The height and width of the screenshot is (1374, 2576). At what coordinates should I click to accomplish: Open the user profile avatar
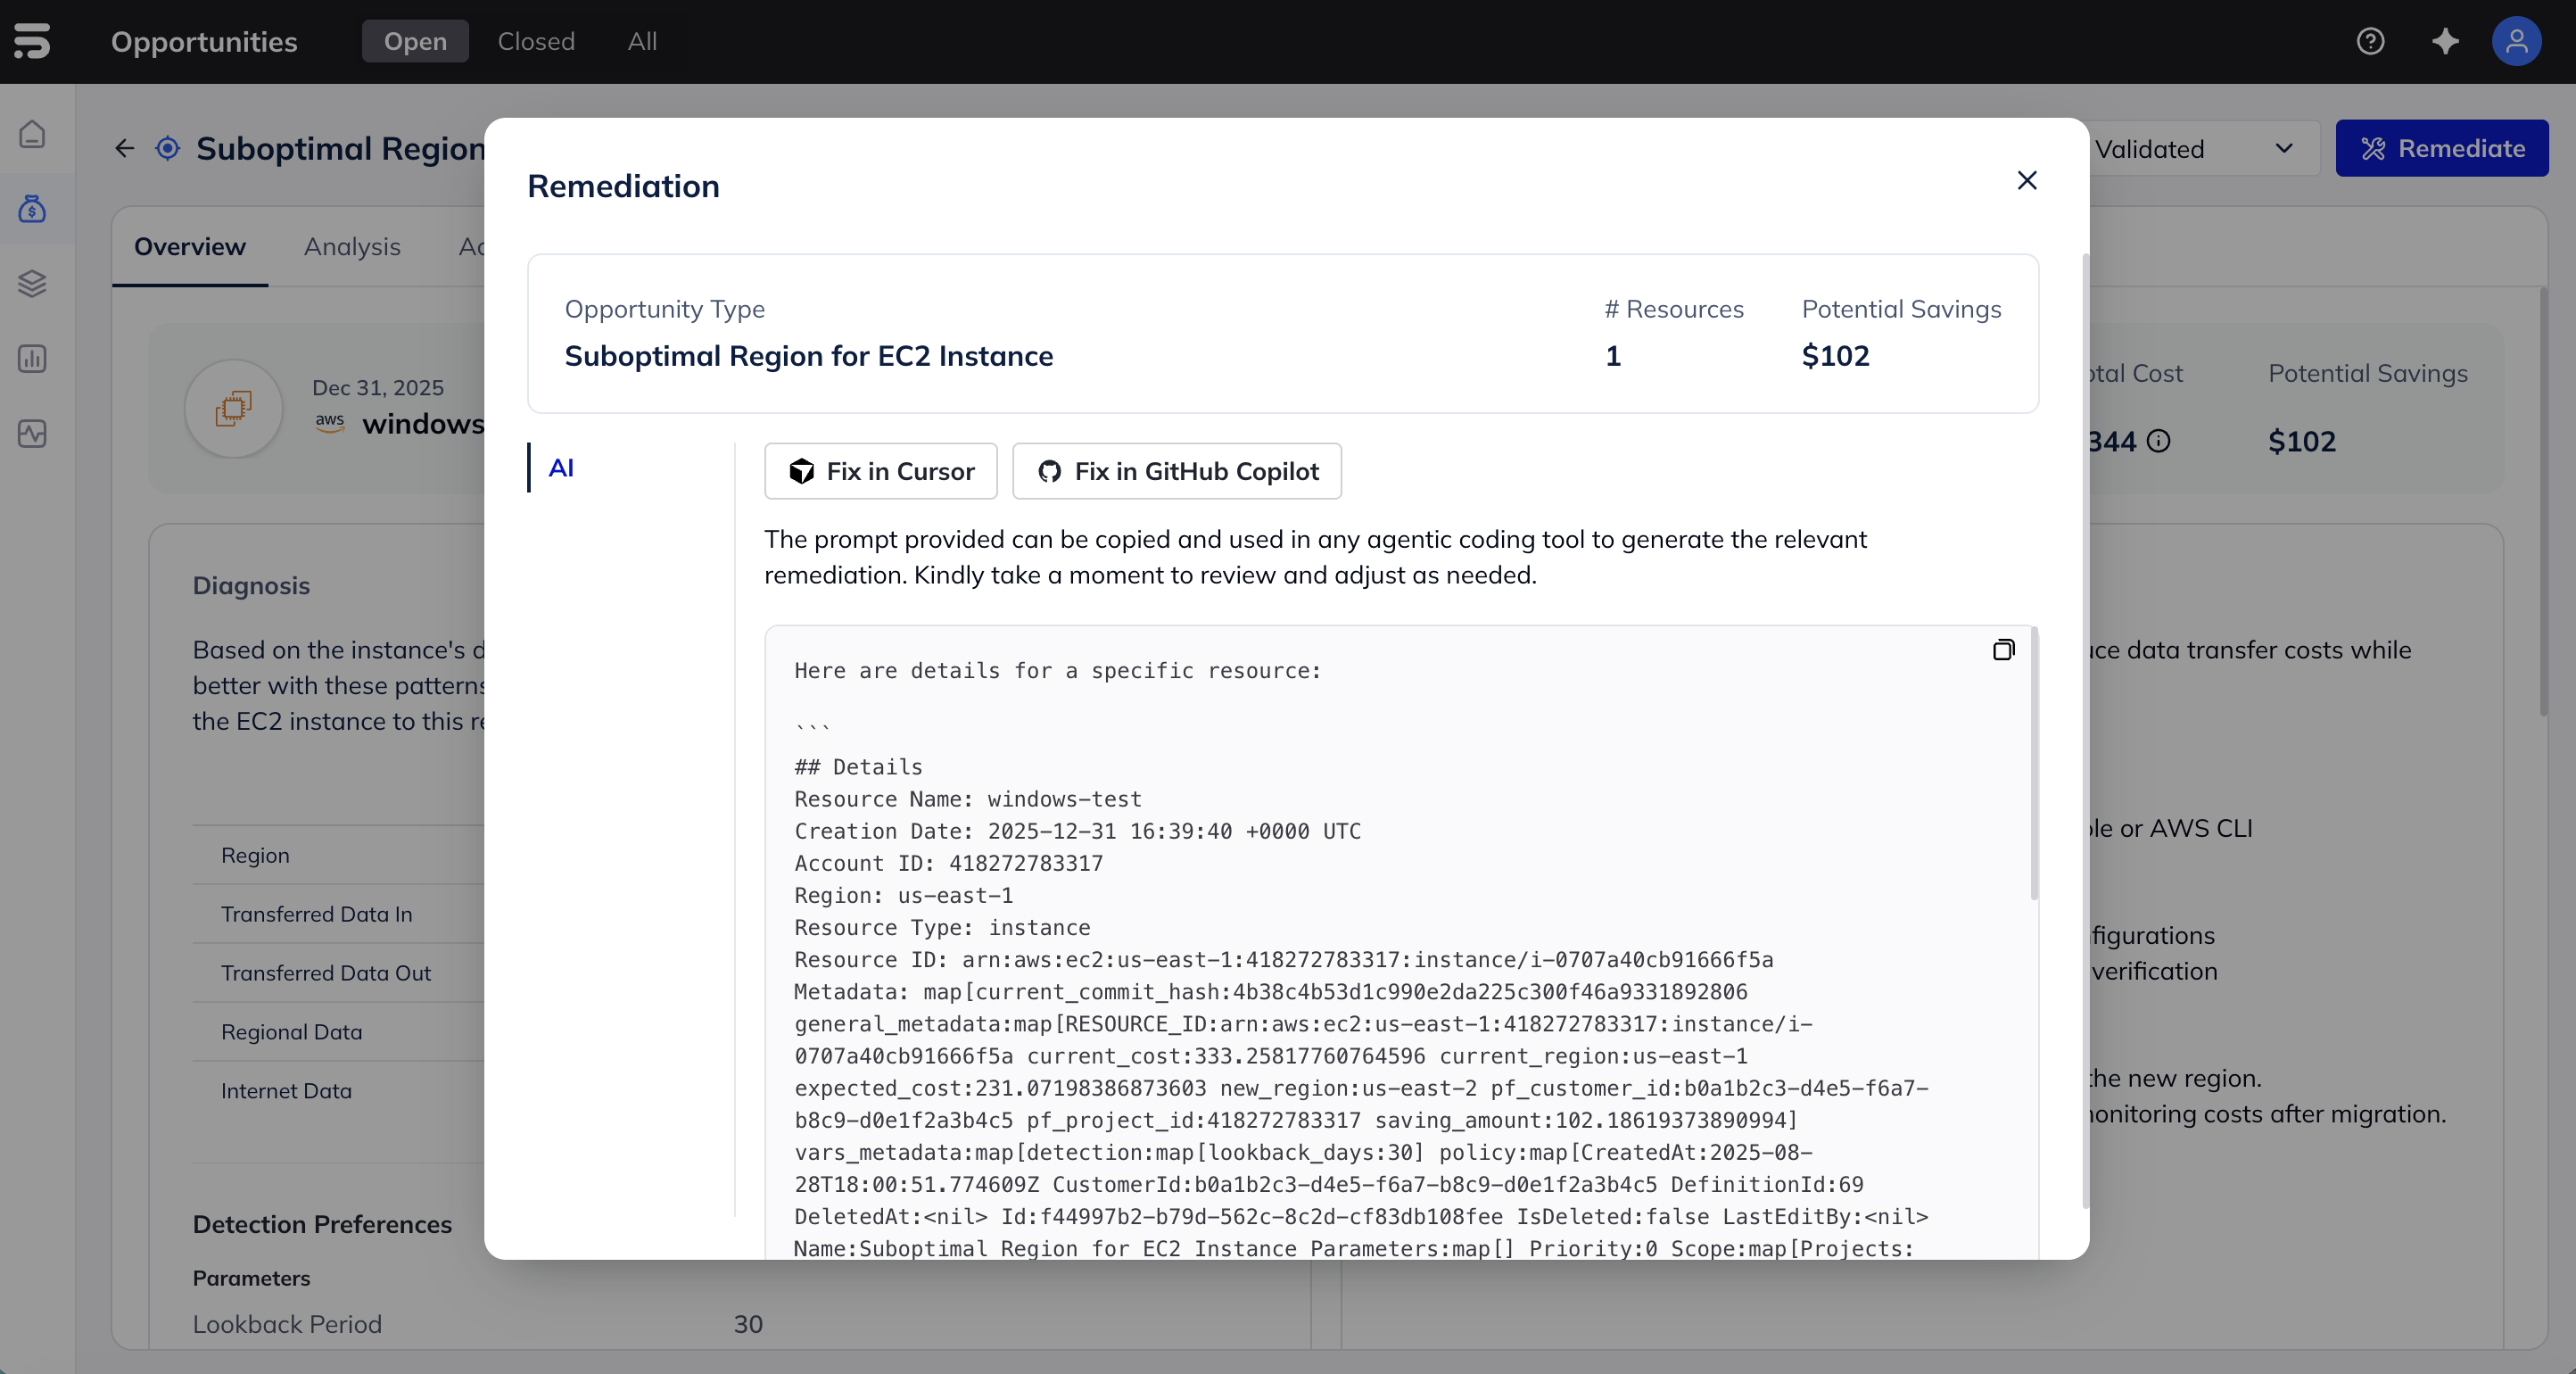(x=2517, y=41)
